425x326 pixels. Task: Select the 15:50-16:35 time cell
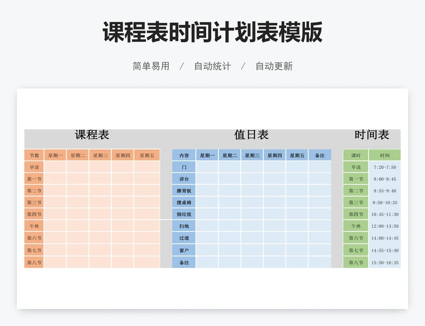click(x=385, y=263)
